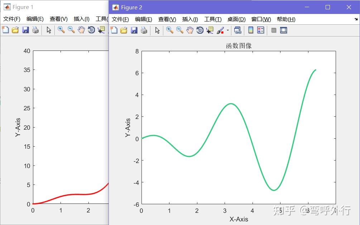This screenshot has width=360, height=225.
Task: Open 编辑(E) menu in Figure 1
Action: tap(35, 19)
